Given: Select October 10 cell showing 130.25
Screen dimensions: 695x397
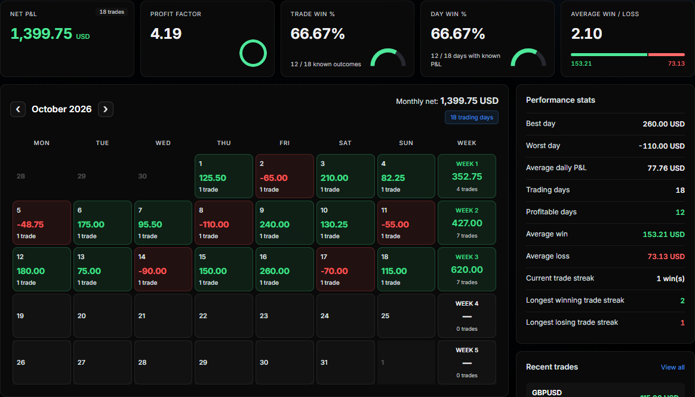Looking at the screenshot, I should [345, 223].
